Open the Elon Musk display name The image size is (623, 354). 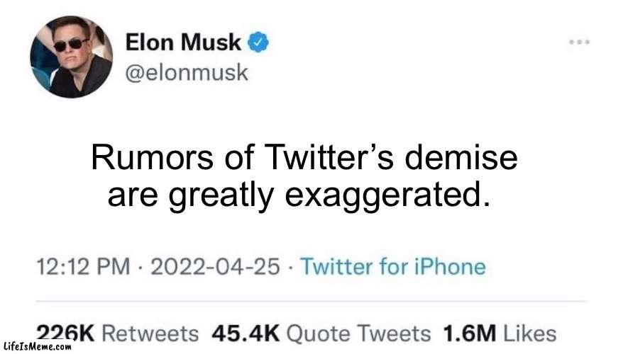(x=184, y=42)
